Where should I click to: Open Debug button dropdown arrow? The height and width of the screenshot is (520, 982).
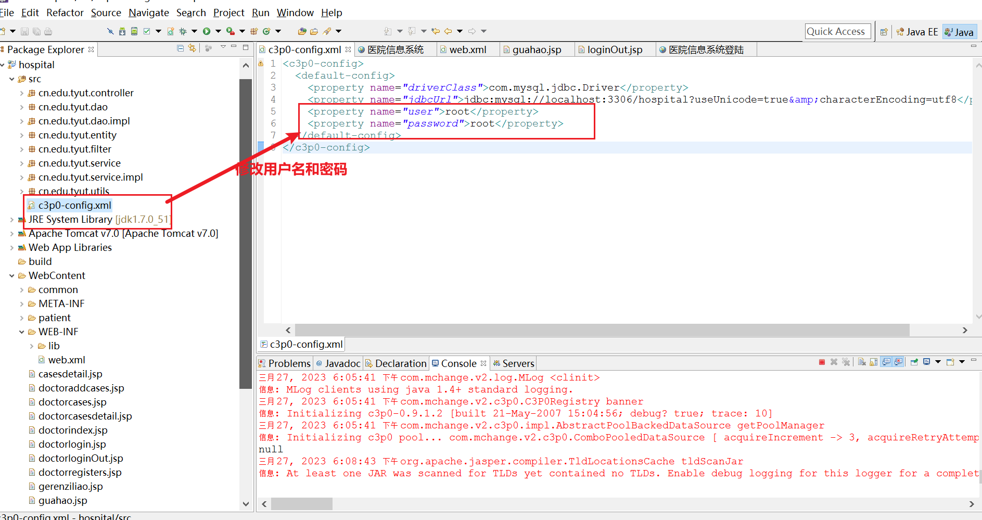tap(194, 31)
